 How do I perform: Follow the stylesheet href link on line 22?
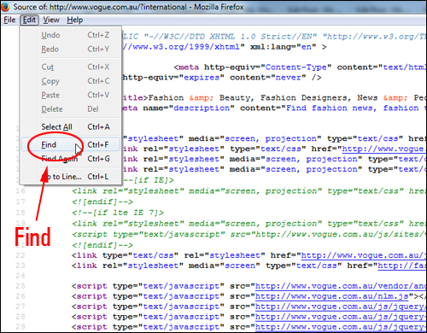(364, 255)
